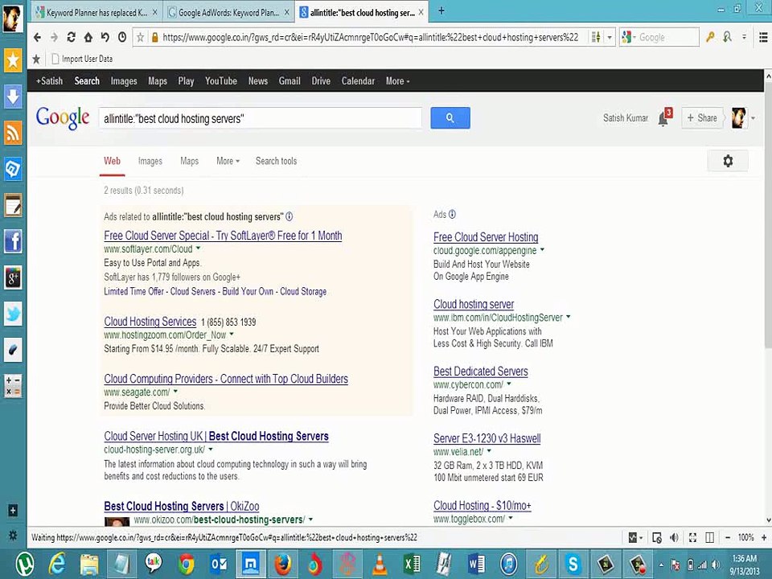Viewport: 772px width, 579px height.
Task: Open Free Cloud Server Special SoftLayer ad
Action: (223, 236)
